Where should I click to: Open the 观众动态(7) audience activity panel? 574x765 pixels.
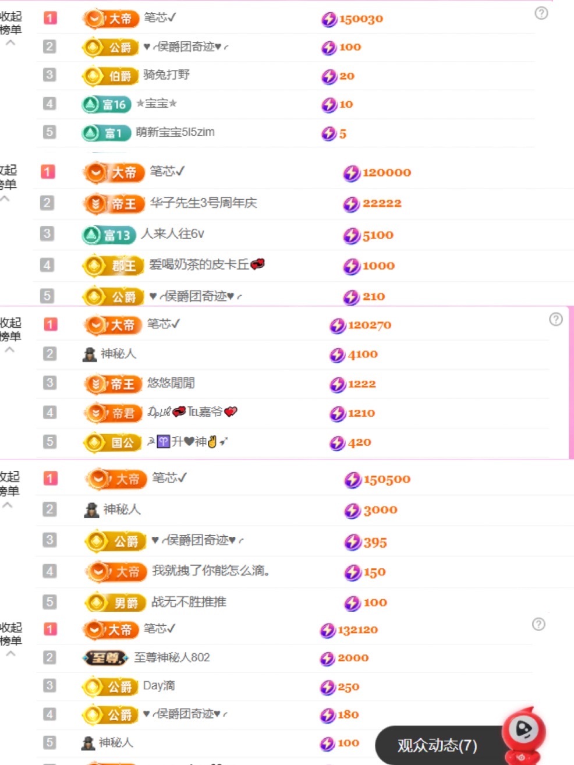pos(437,745)
